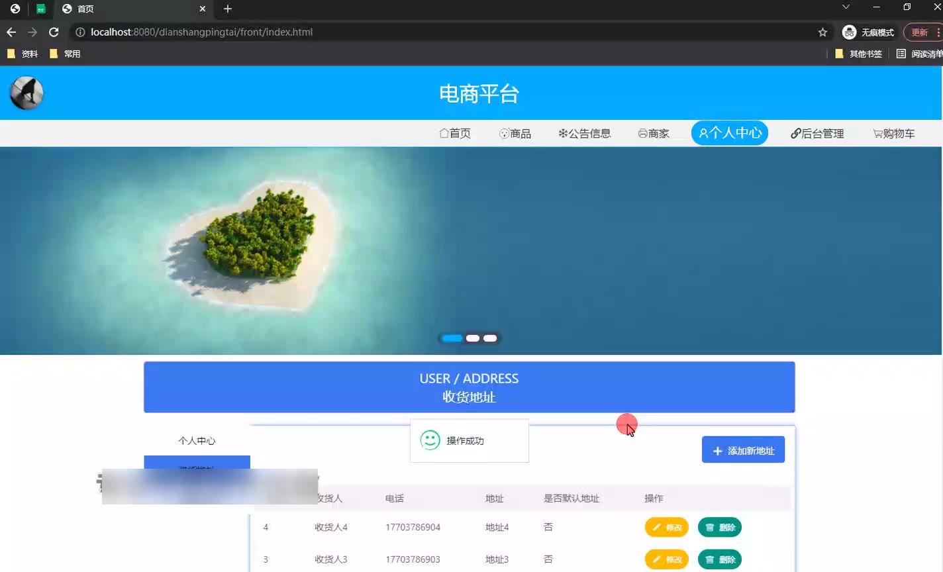This screenshot has width=943, height=572.
Task: Delete address row 收货人3 with 删除
Action: [x=720, y=559]
